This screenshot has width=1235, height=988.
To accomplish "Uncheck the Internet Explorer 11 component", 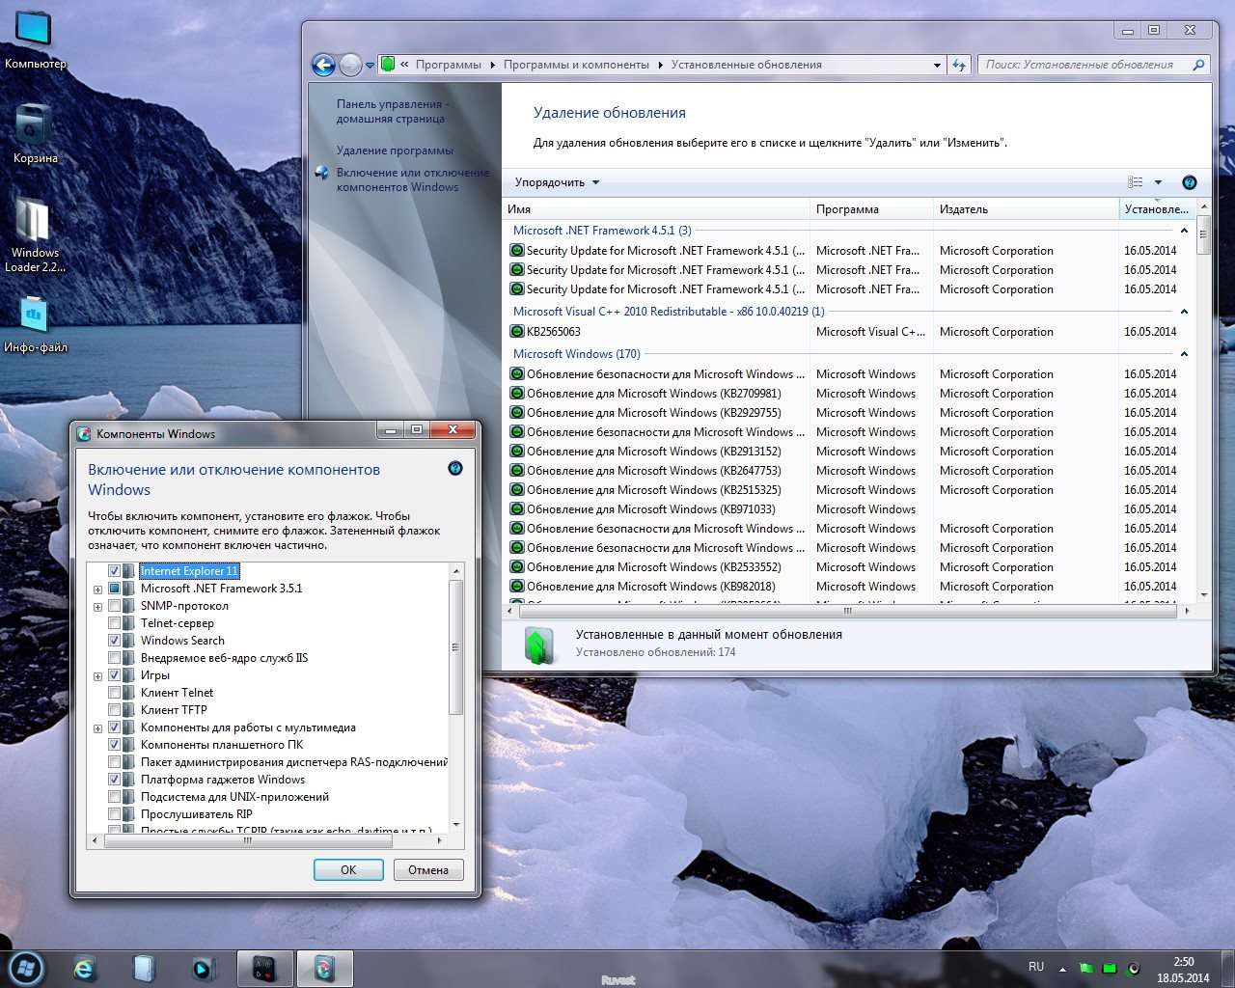I will (115, 571).
